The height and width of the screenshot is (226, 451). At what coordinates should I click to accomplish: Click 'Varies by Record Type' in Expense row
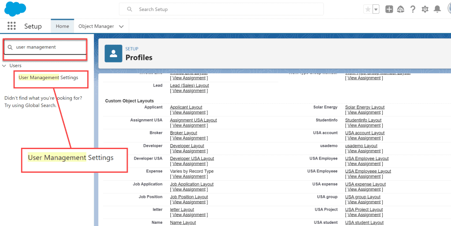[192, 171]
